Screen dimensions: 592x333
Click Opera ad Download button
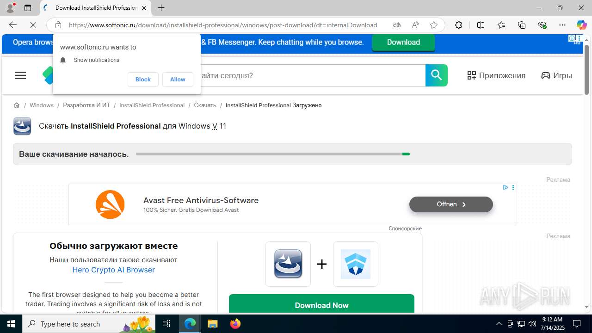(403, 42)
